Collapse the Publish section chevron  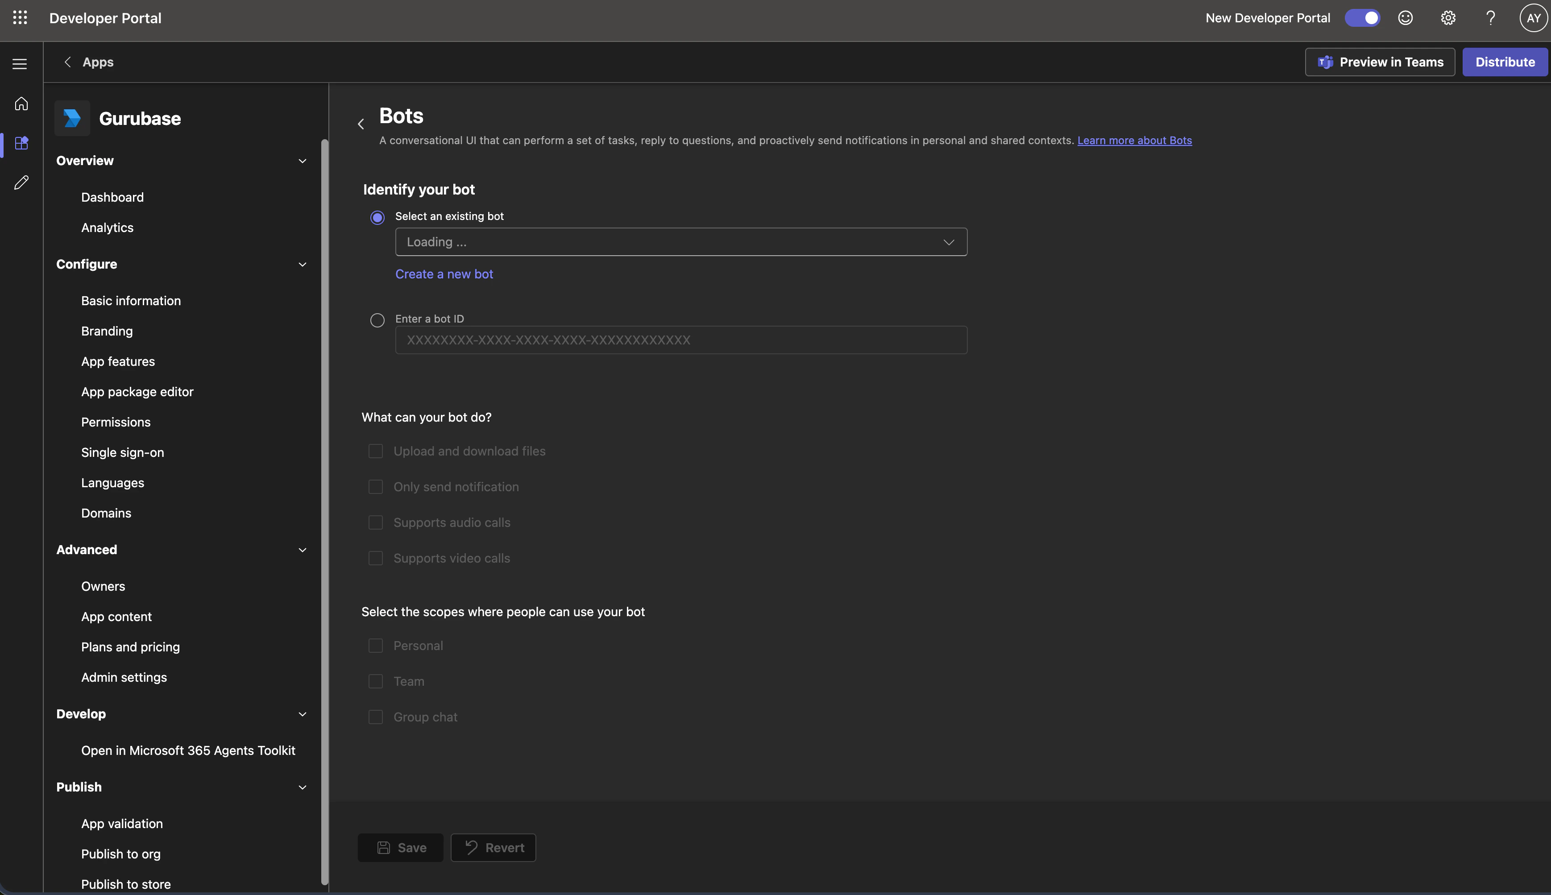coord(303,787)
